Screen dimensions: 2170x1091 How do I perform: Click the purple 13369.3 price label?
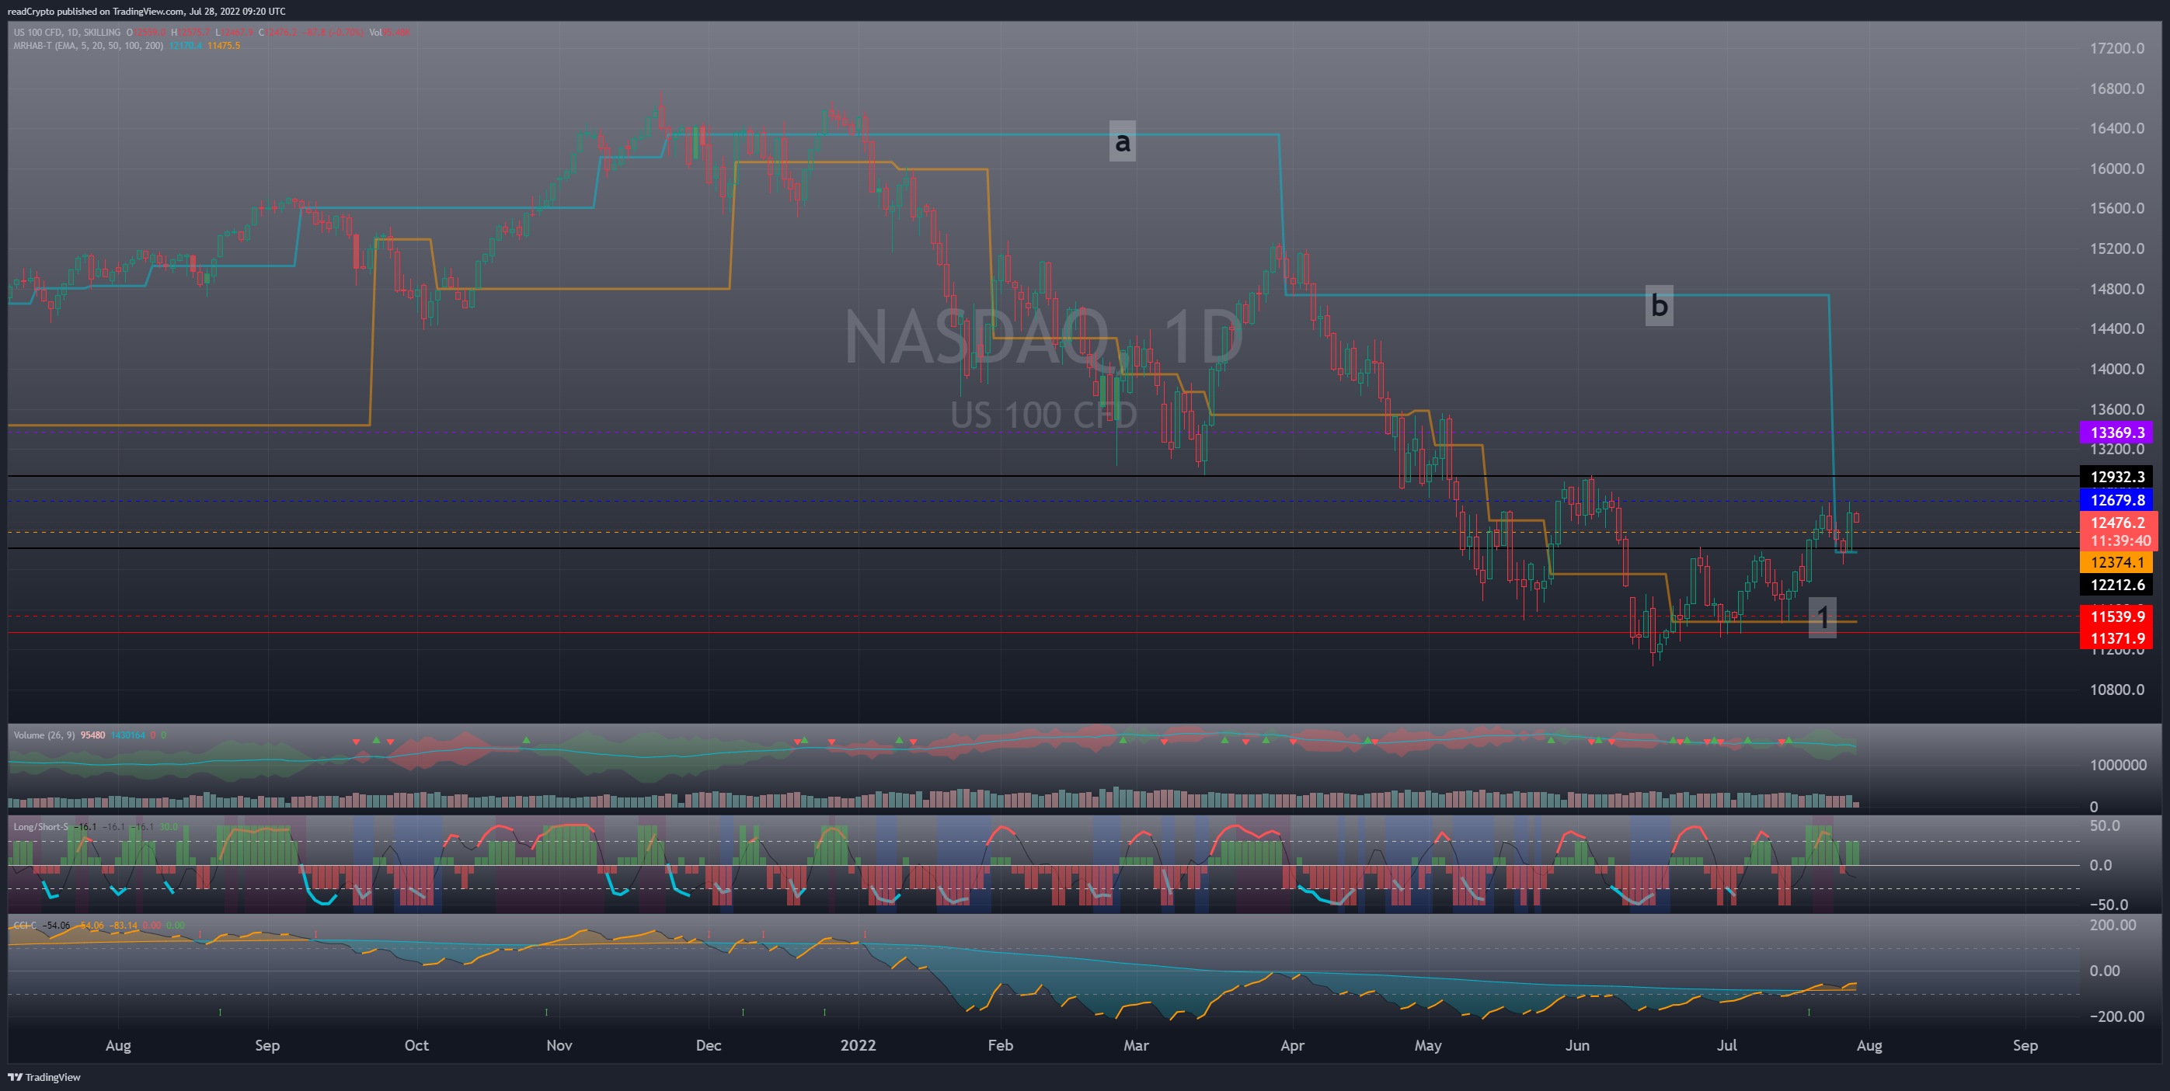(x=2118, y=433)
